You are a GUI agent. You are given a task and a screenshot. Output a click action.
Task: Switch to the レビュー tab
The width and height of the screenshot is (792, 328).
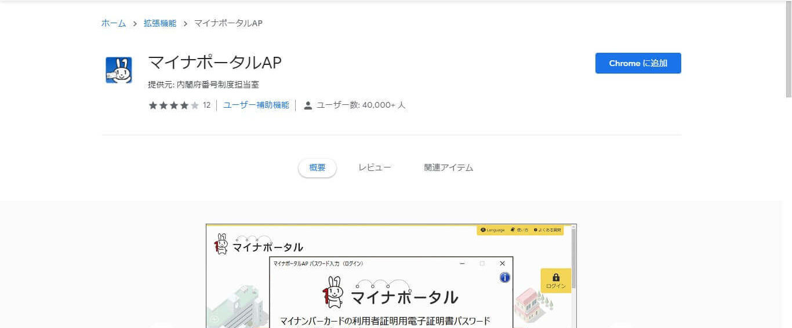375,167
